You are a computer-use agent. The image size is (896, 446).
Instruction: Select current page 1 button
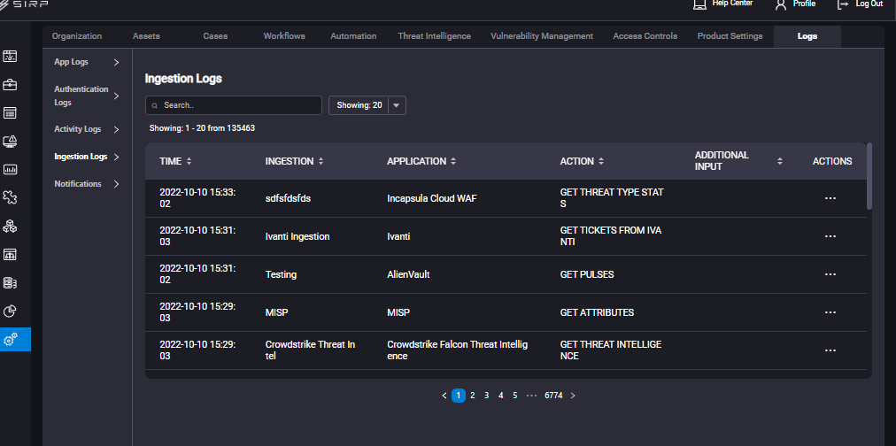(459, 396)
